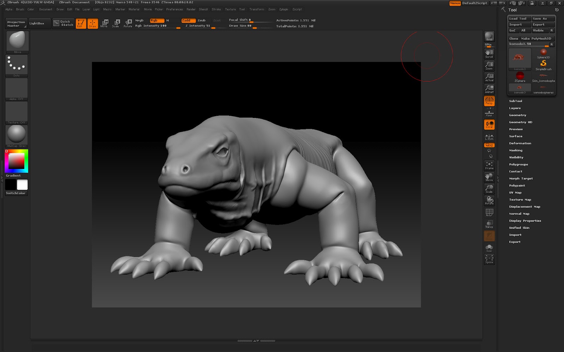564x352 pixels.
Task: Toggle the Floor grid display
Action: coord(489,113)
